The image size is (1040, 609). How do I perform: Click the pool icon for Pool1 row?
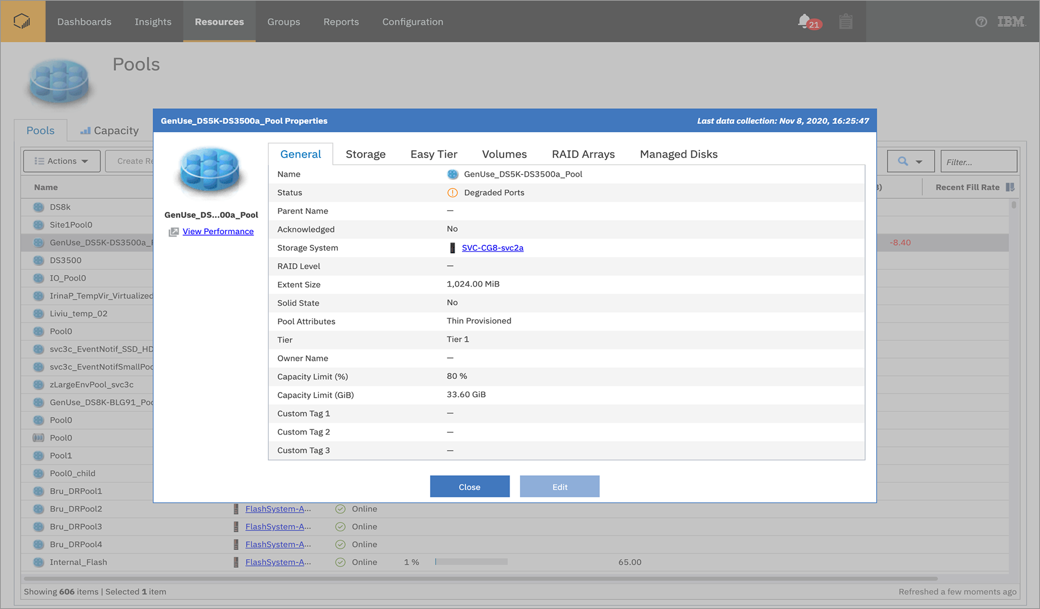point(38,456)
